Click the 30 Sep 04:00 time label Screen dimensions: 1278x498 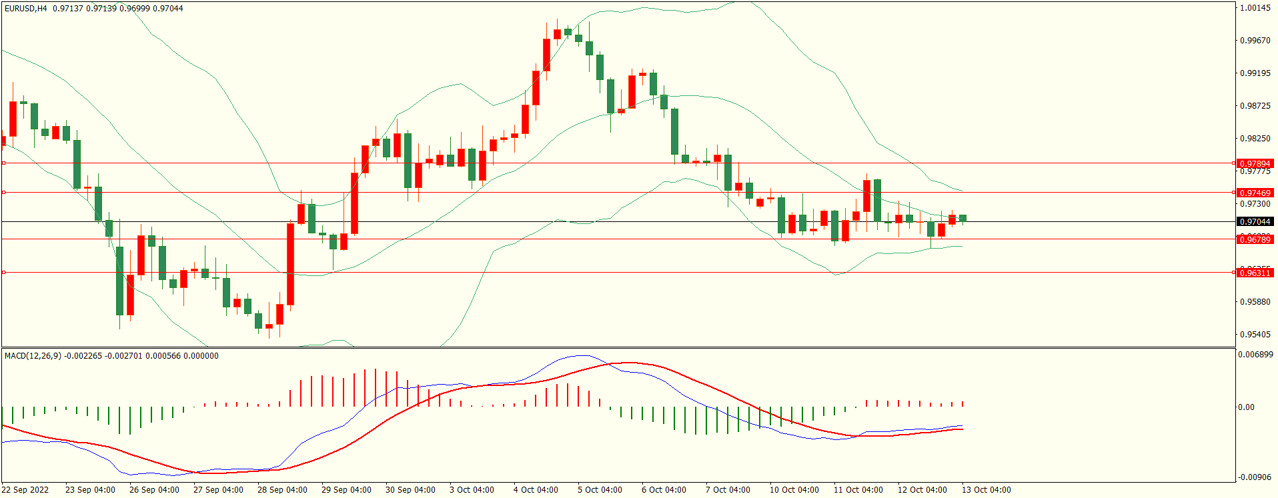(410, 490)
